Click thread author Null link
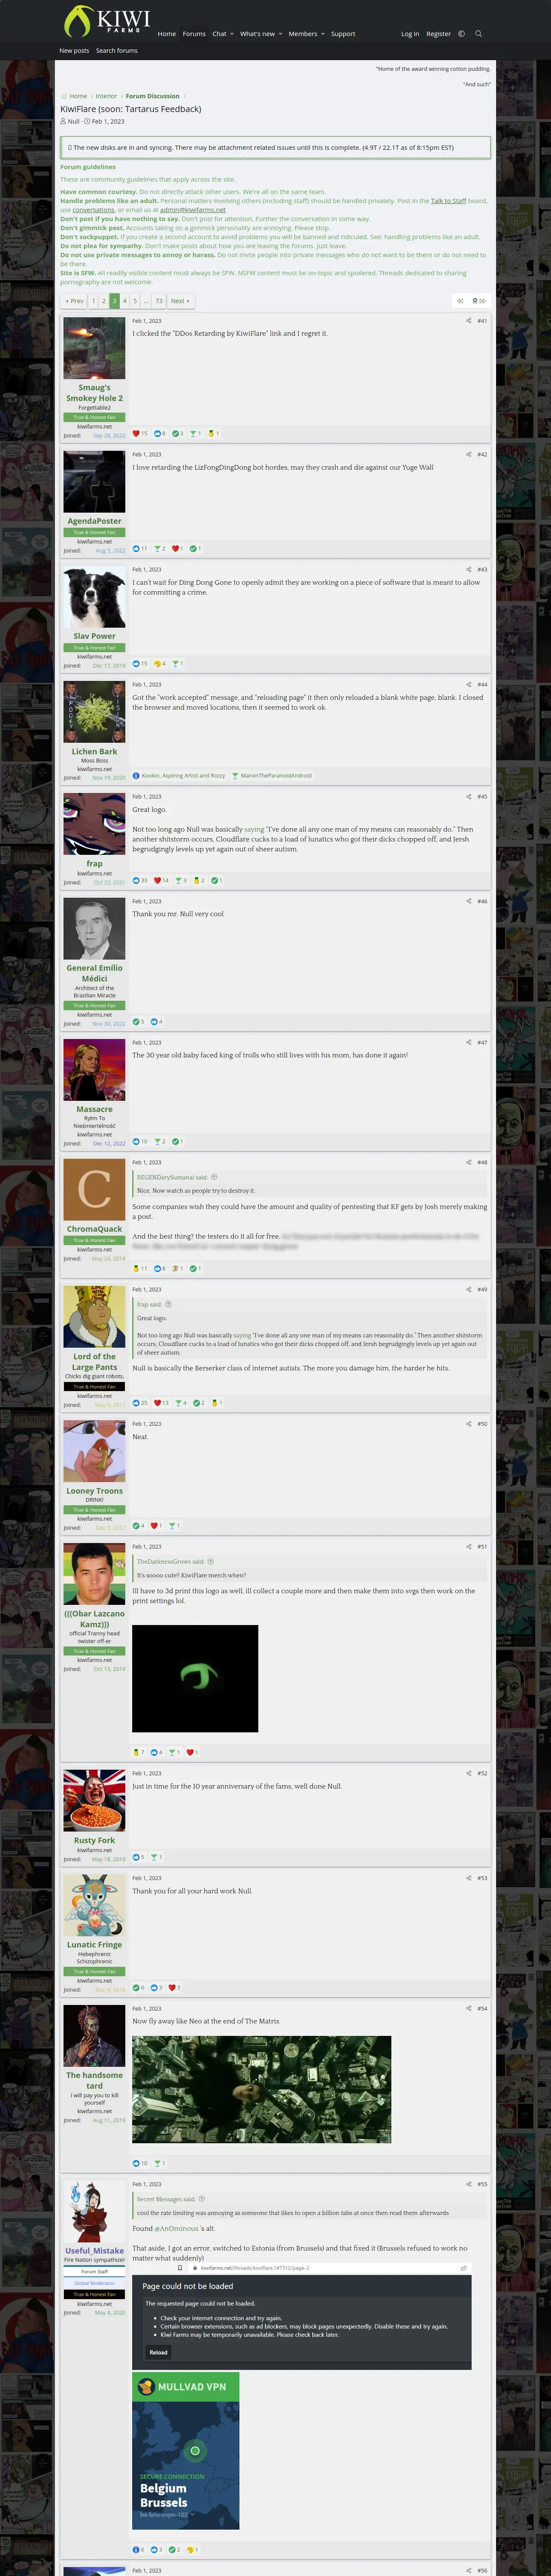 pyautogui.click(x=73, y=121)
